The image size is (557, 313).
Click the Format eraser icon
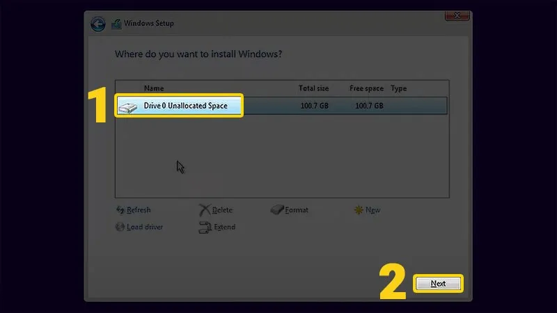pyautogui.click(x=276, y=210)
